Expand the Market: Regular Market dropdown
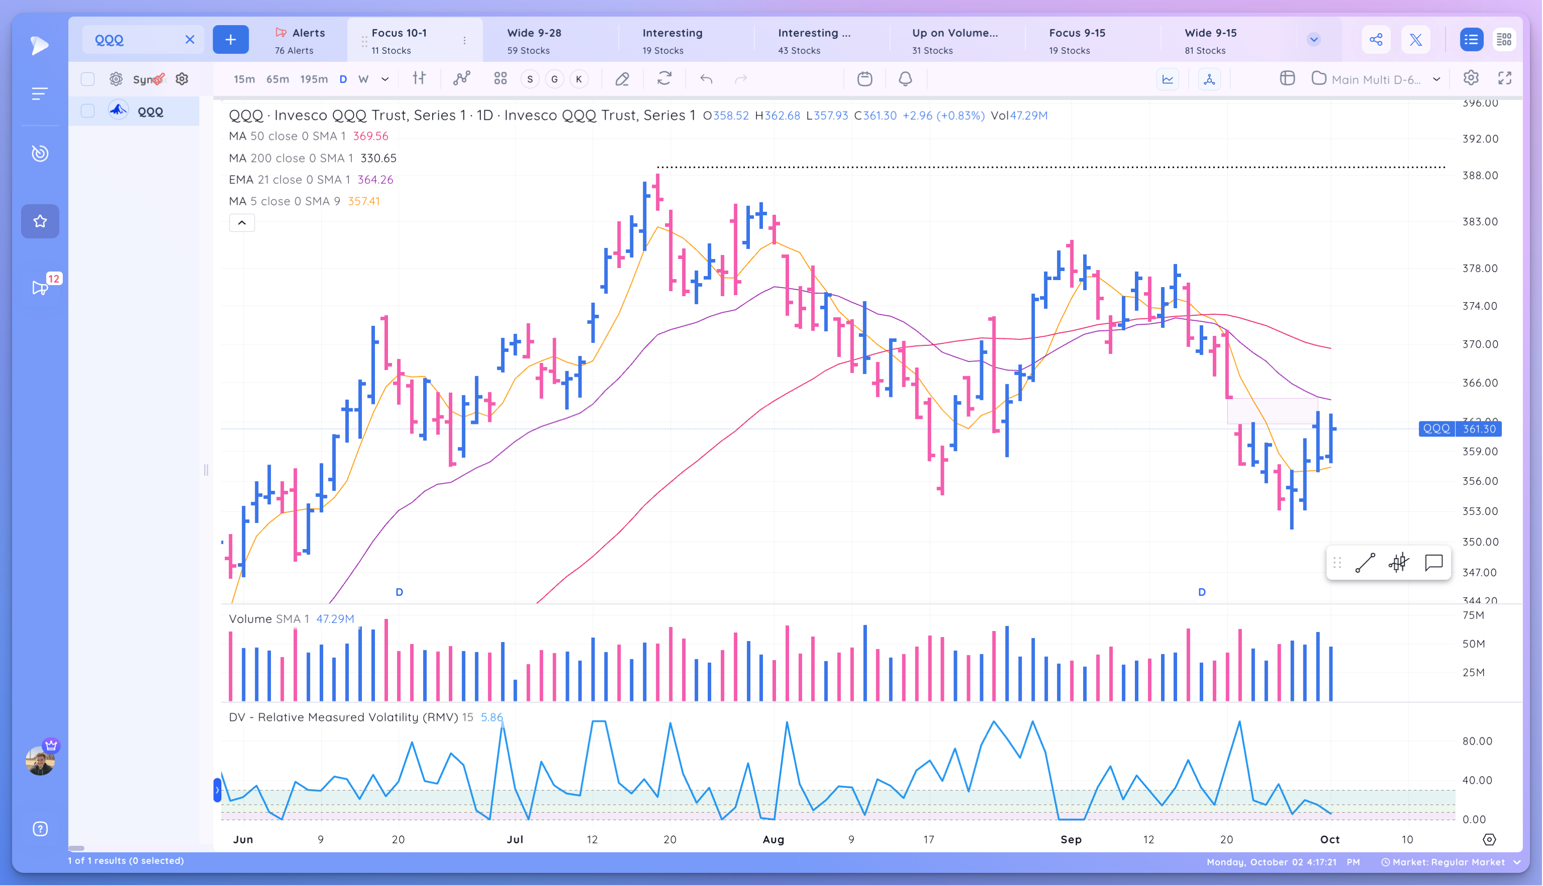This screenshot has width=1543, height=886. [x=1451, y=862]
